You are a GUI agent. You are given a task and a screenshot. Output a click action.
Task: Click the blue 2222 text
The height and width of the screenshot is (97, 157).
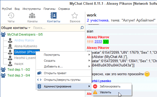(x=98, y=42)
